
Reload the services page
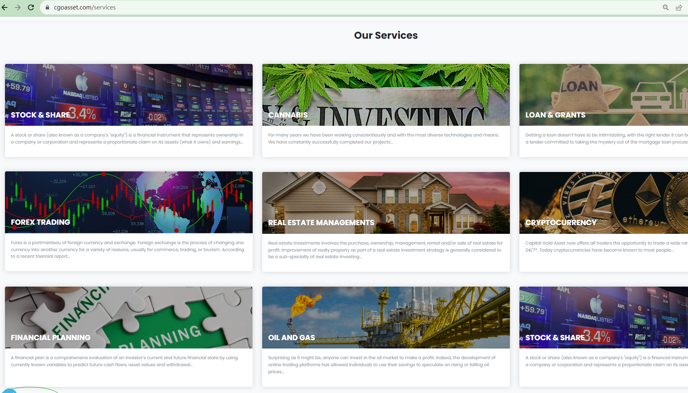tap(31, 7)
